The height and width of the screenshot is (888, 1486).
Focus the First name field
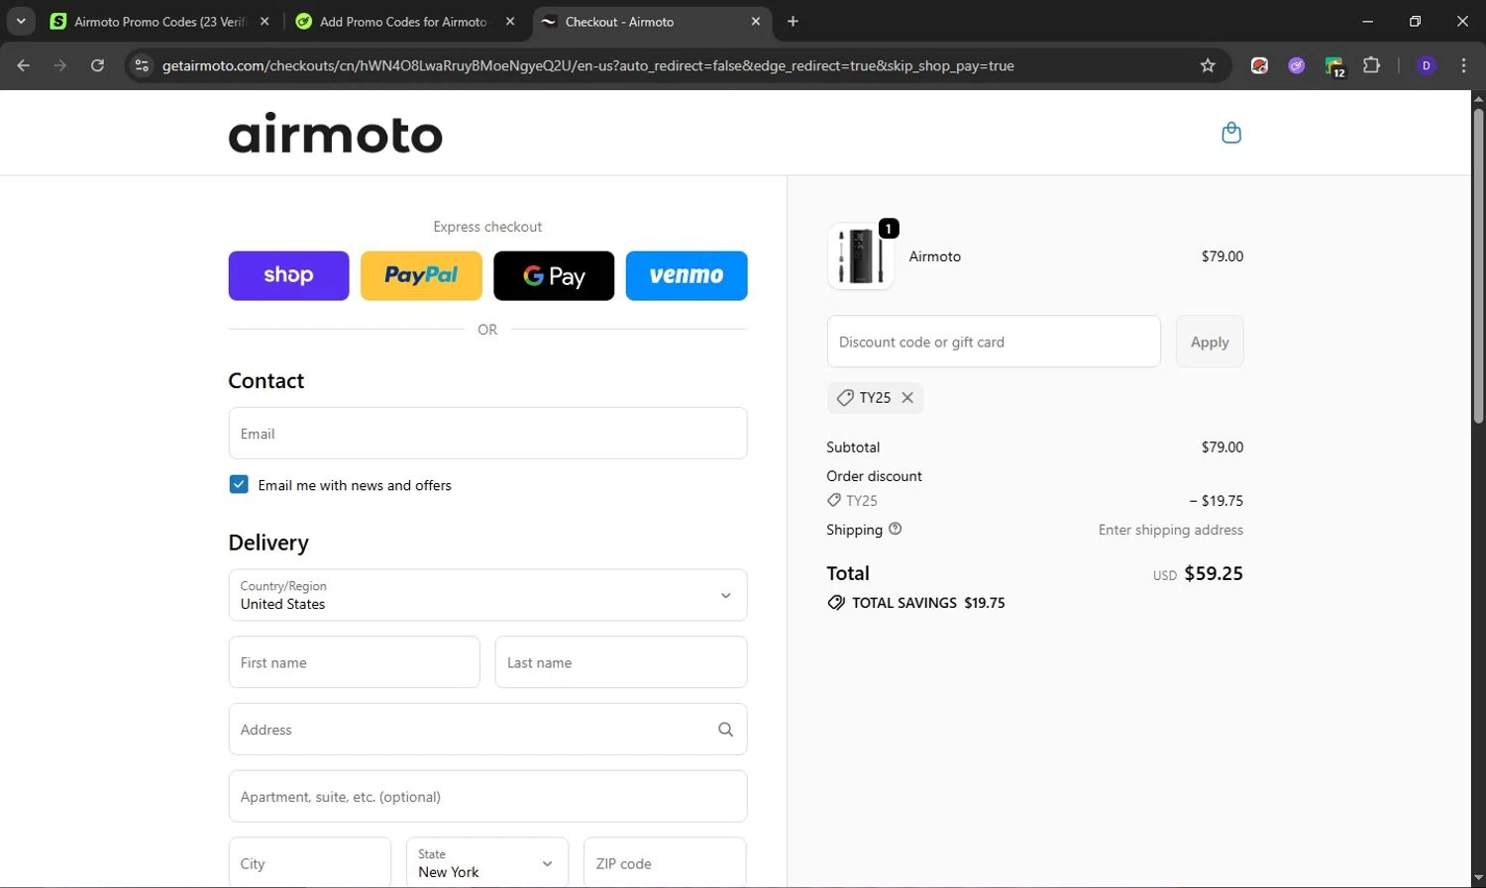click(354, 662)
